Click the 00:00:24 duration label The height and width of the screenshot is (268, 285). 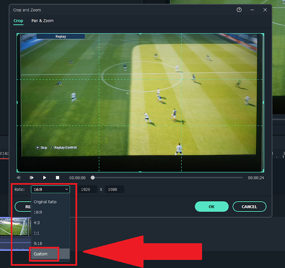(256, 178)
